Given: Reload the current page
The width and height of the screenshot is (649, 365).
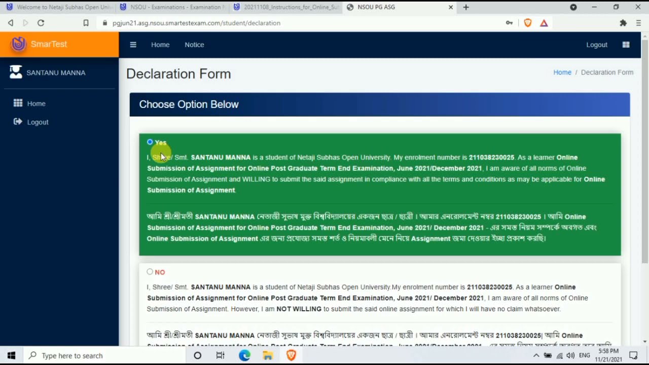Looking at the screenshot, I should [41, 23].
